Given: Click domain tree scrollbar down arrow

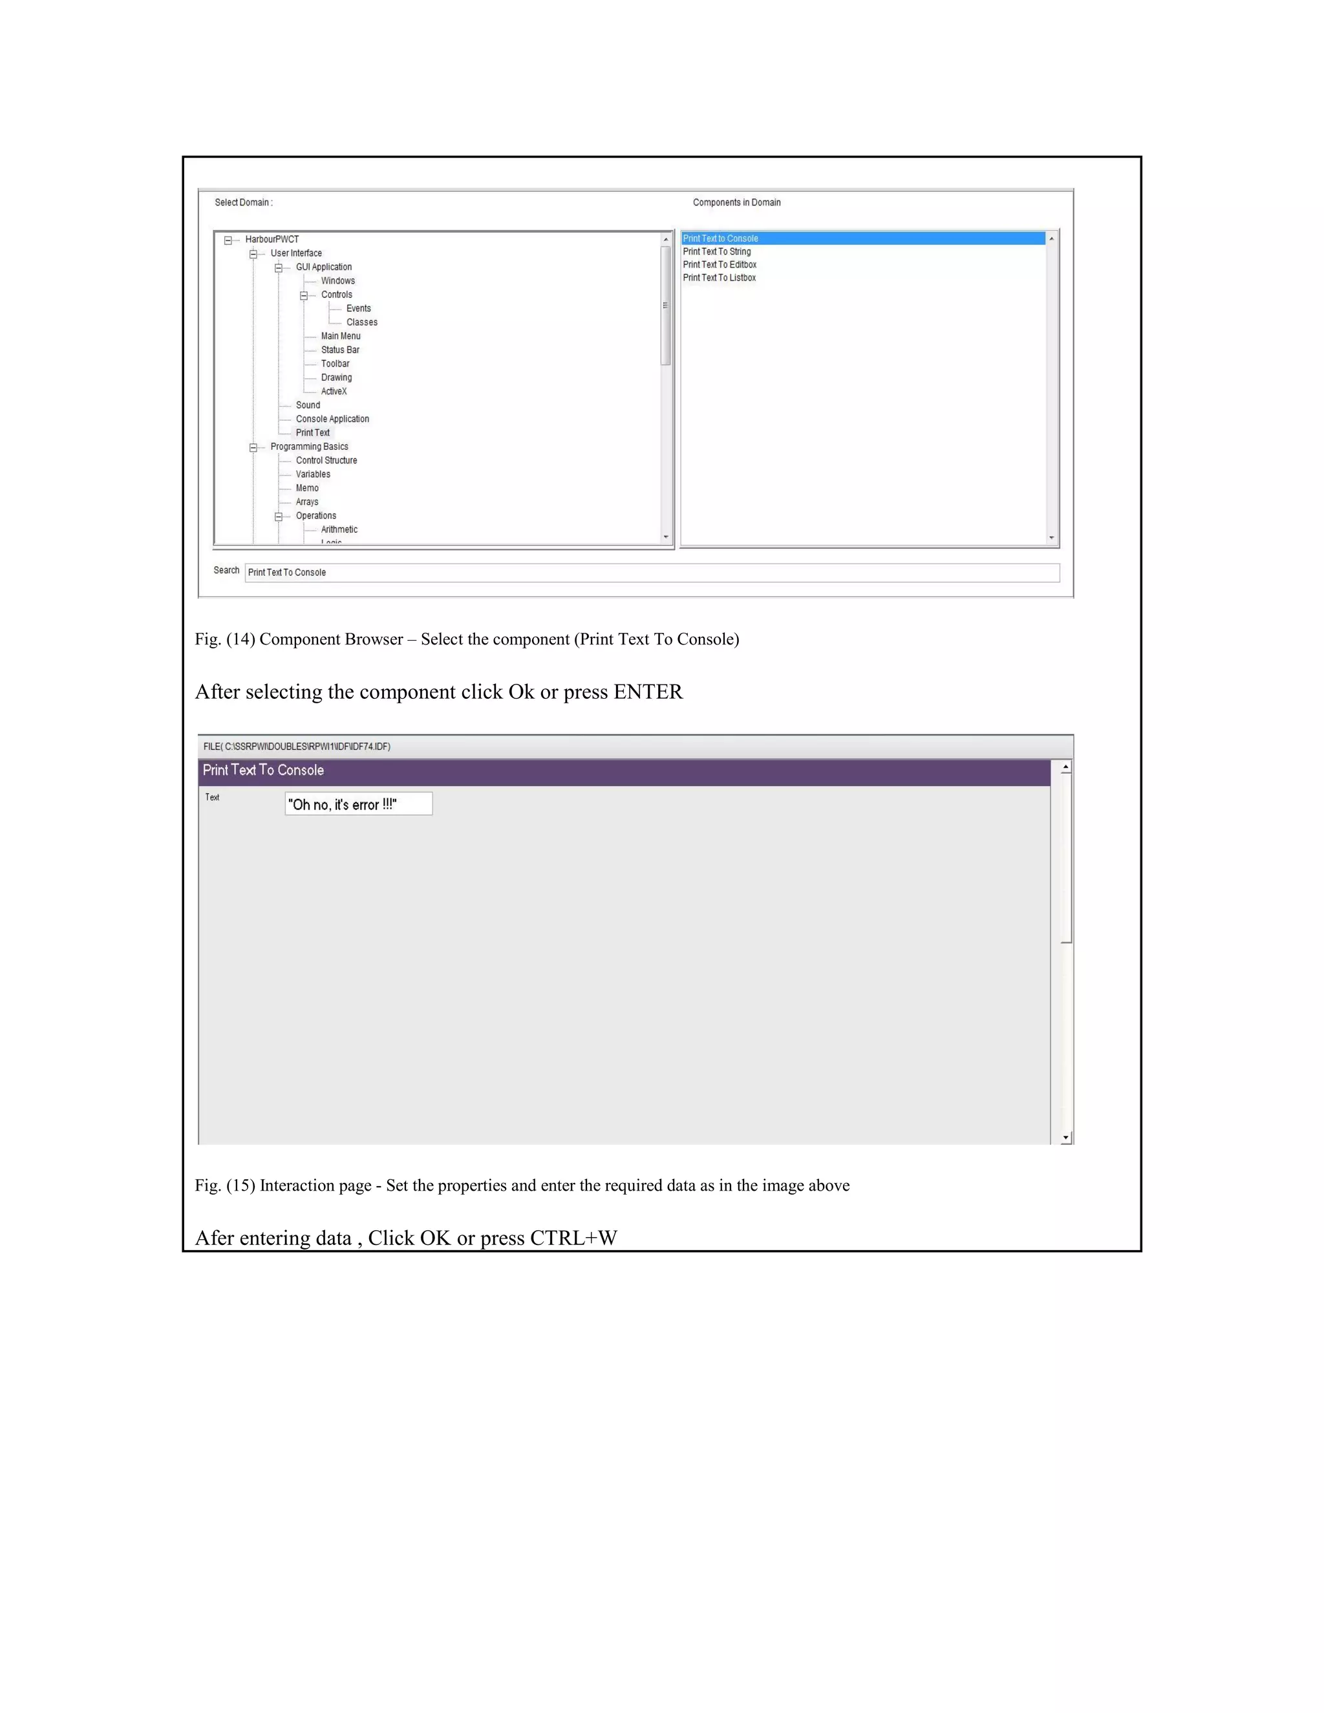Looking at the screenshot, I should (666, 537).
